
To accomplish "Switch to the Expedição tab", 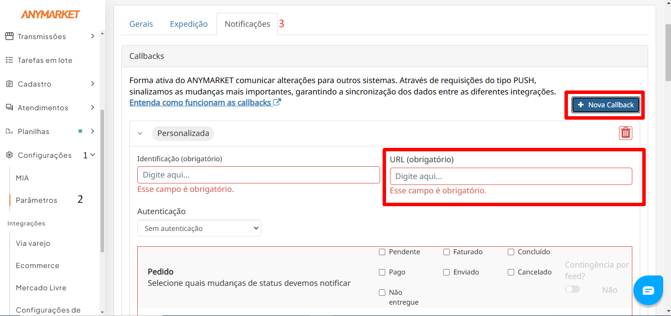I will coord(189,24).
